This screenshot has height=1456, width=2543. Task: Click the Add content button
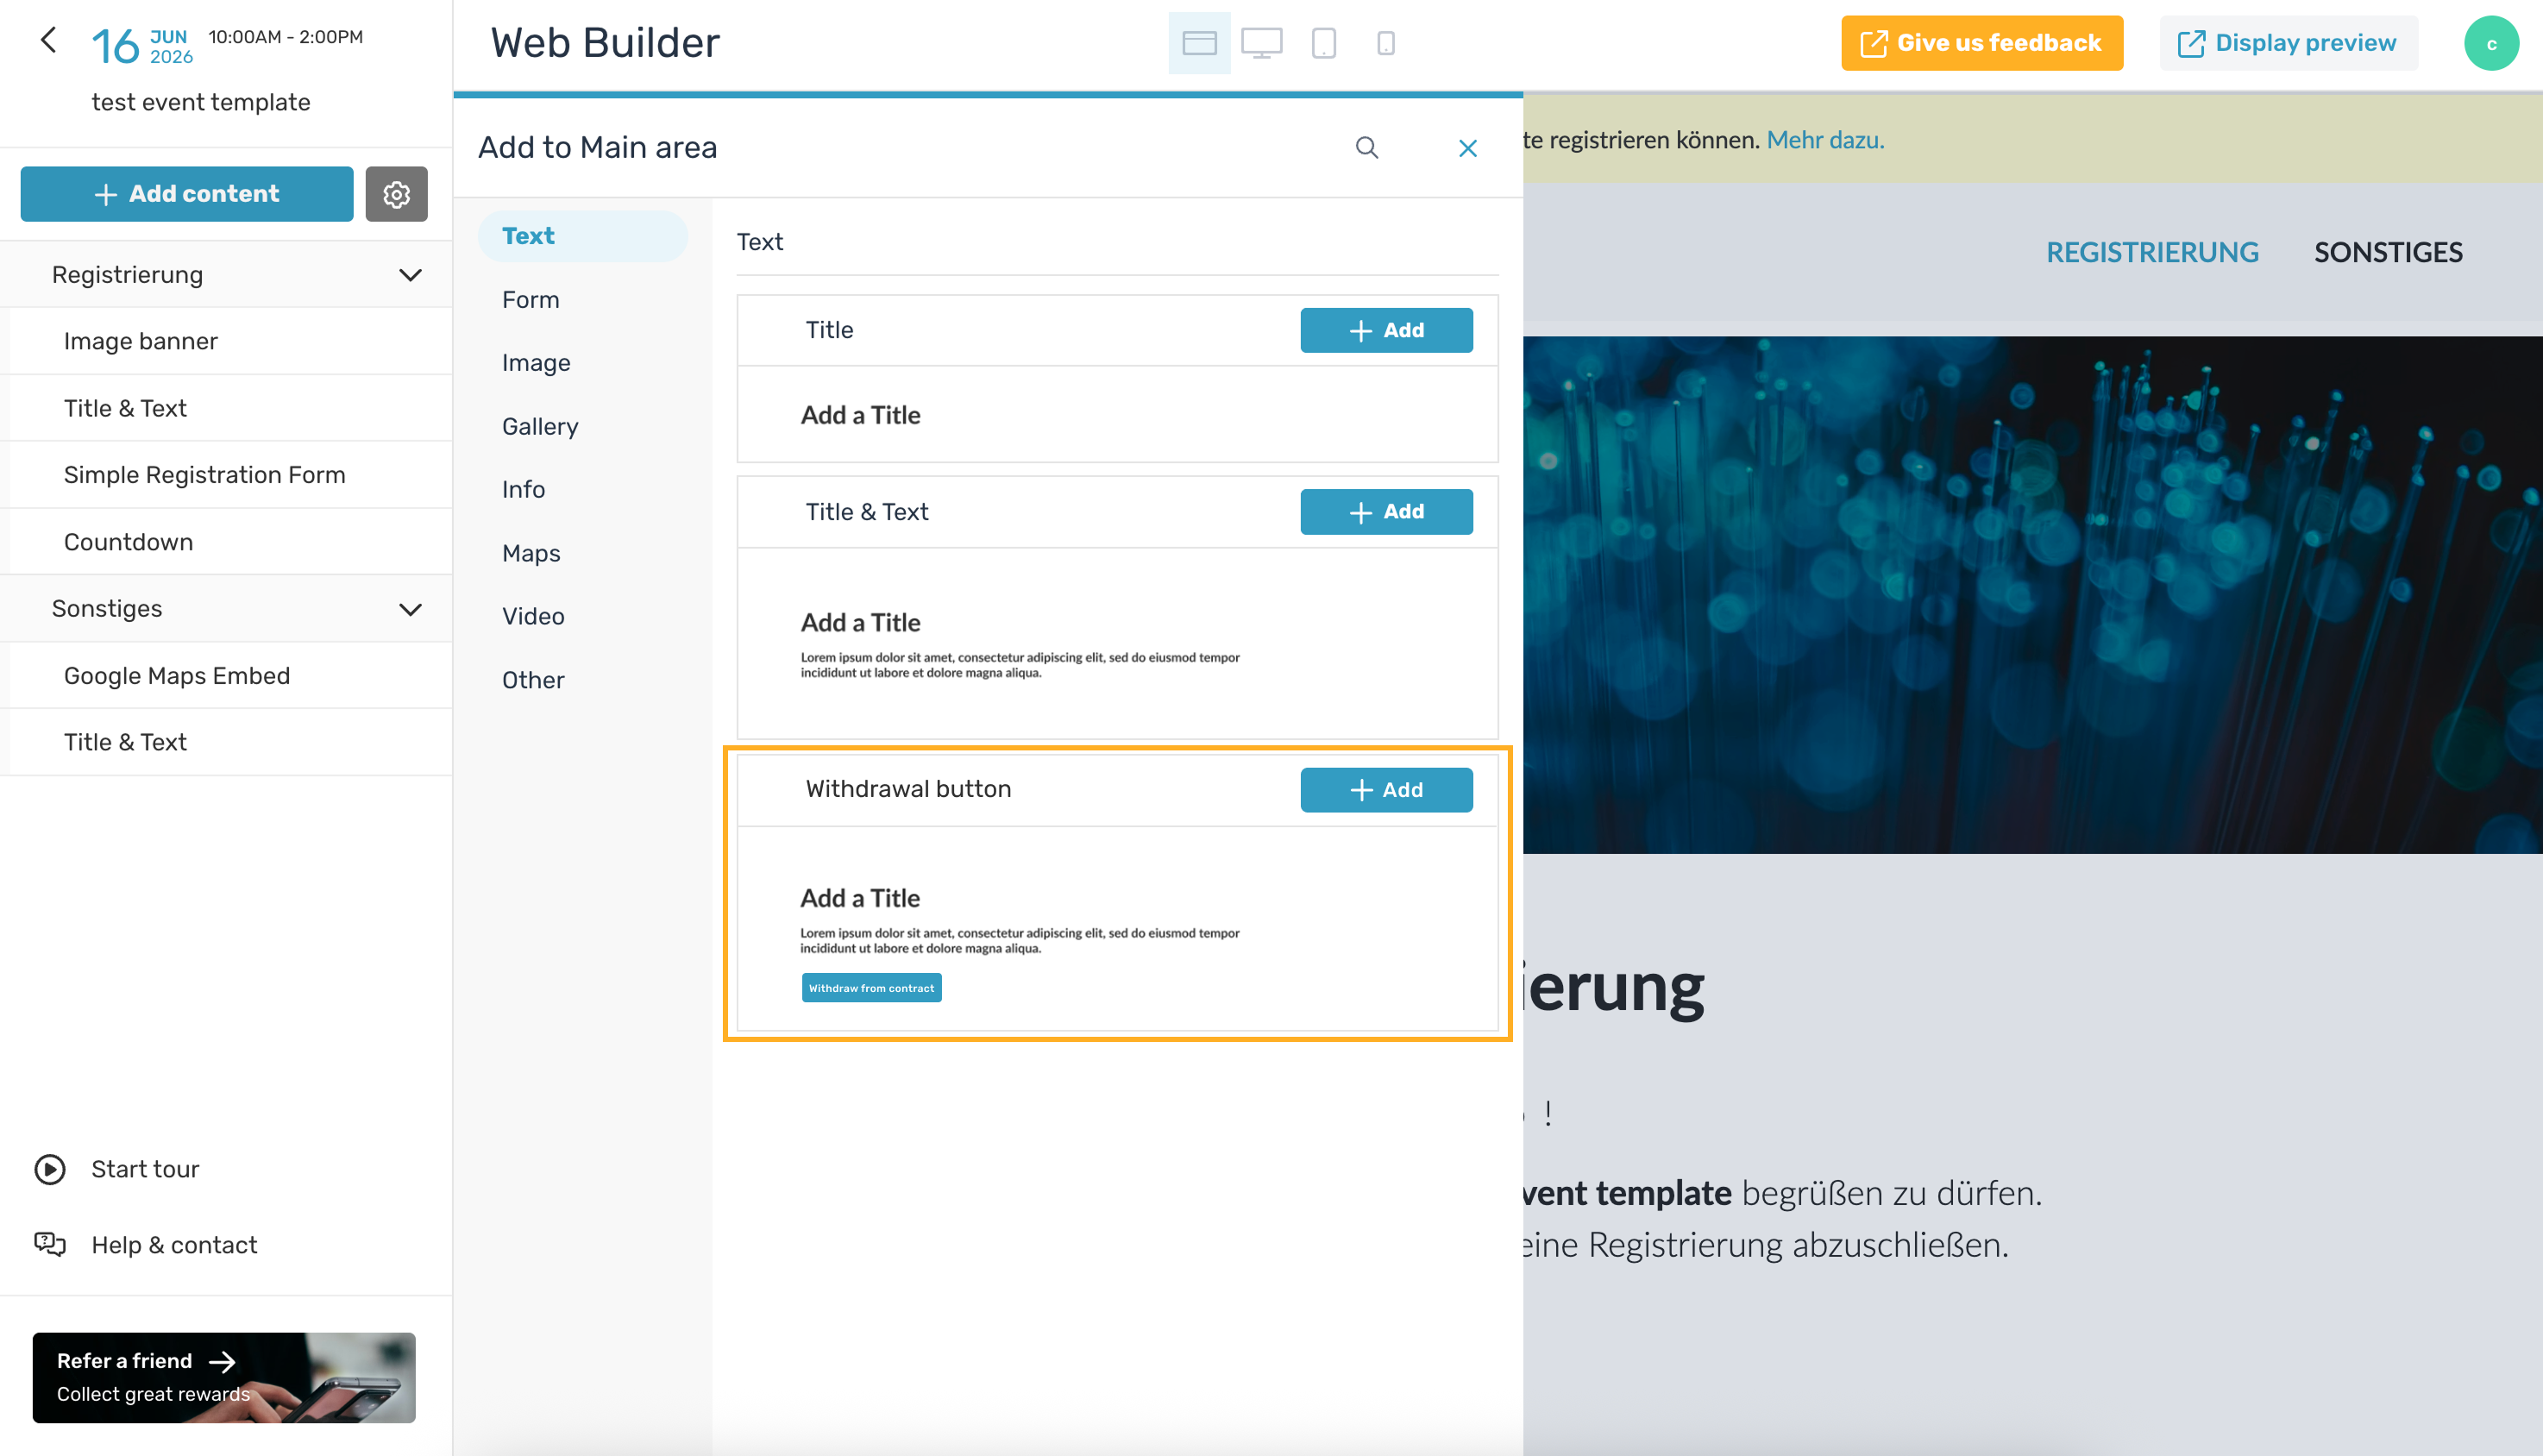click(187, 194)
